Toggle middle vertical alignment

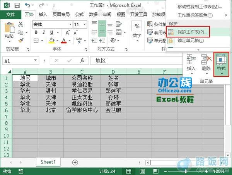[x=102, y=24]
